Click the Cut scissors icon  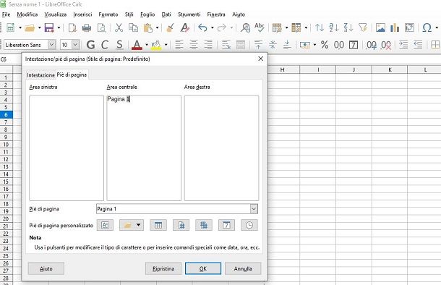(x=119, y=27)
